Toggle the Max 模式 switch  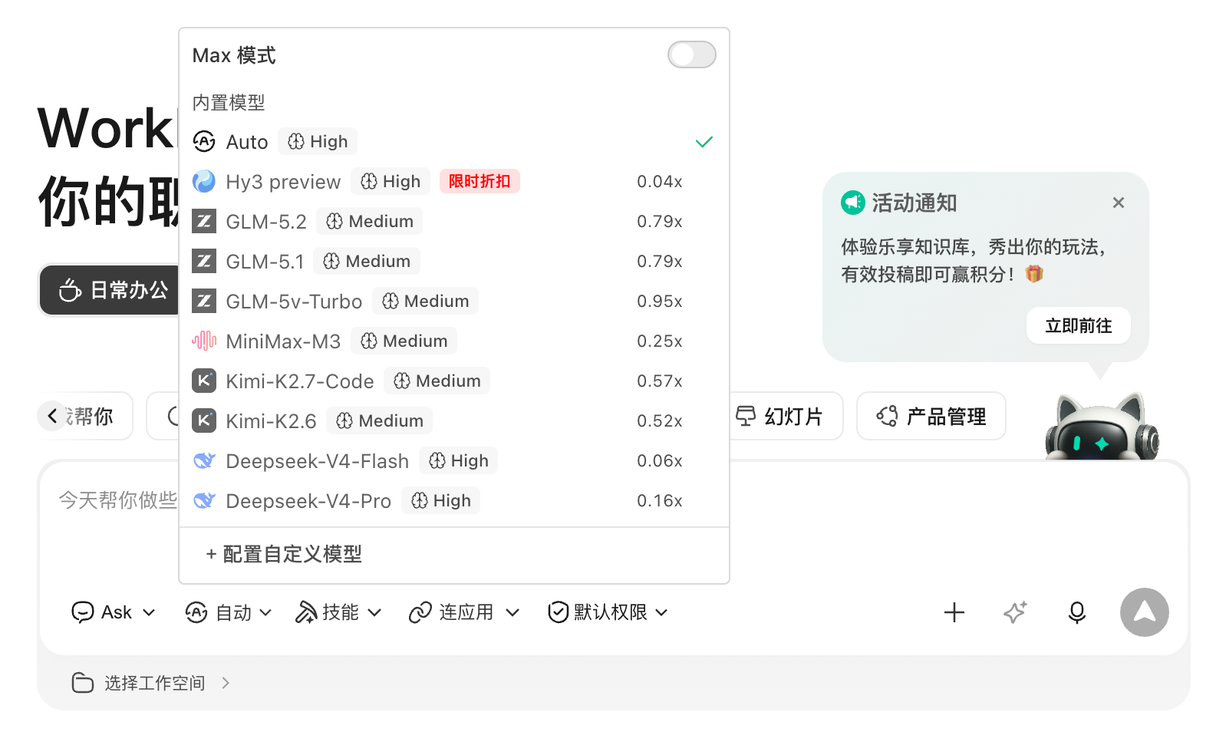[x=691, y=54]
